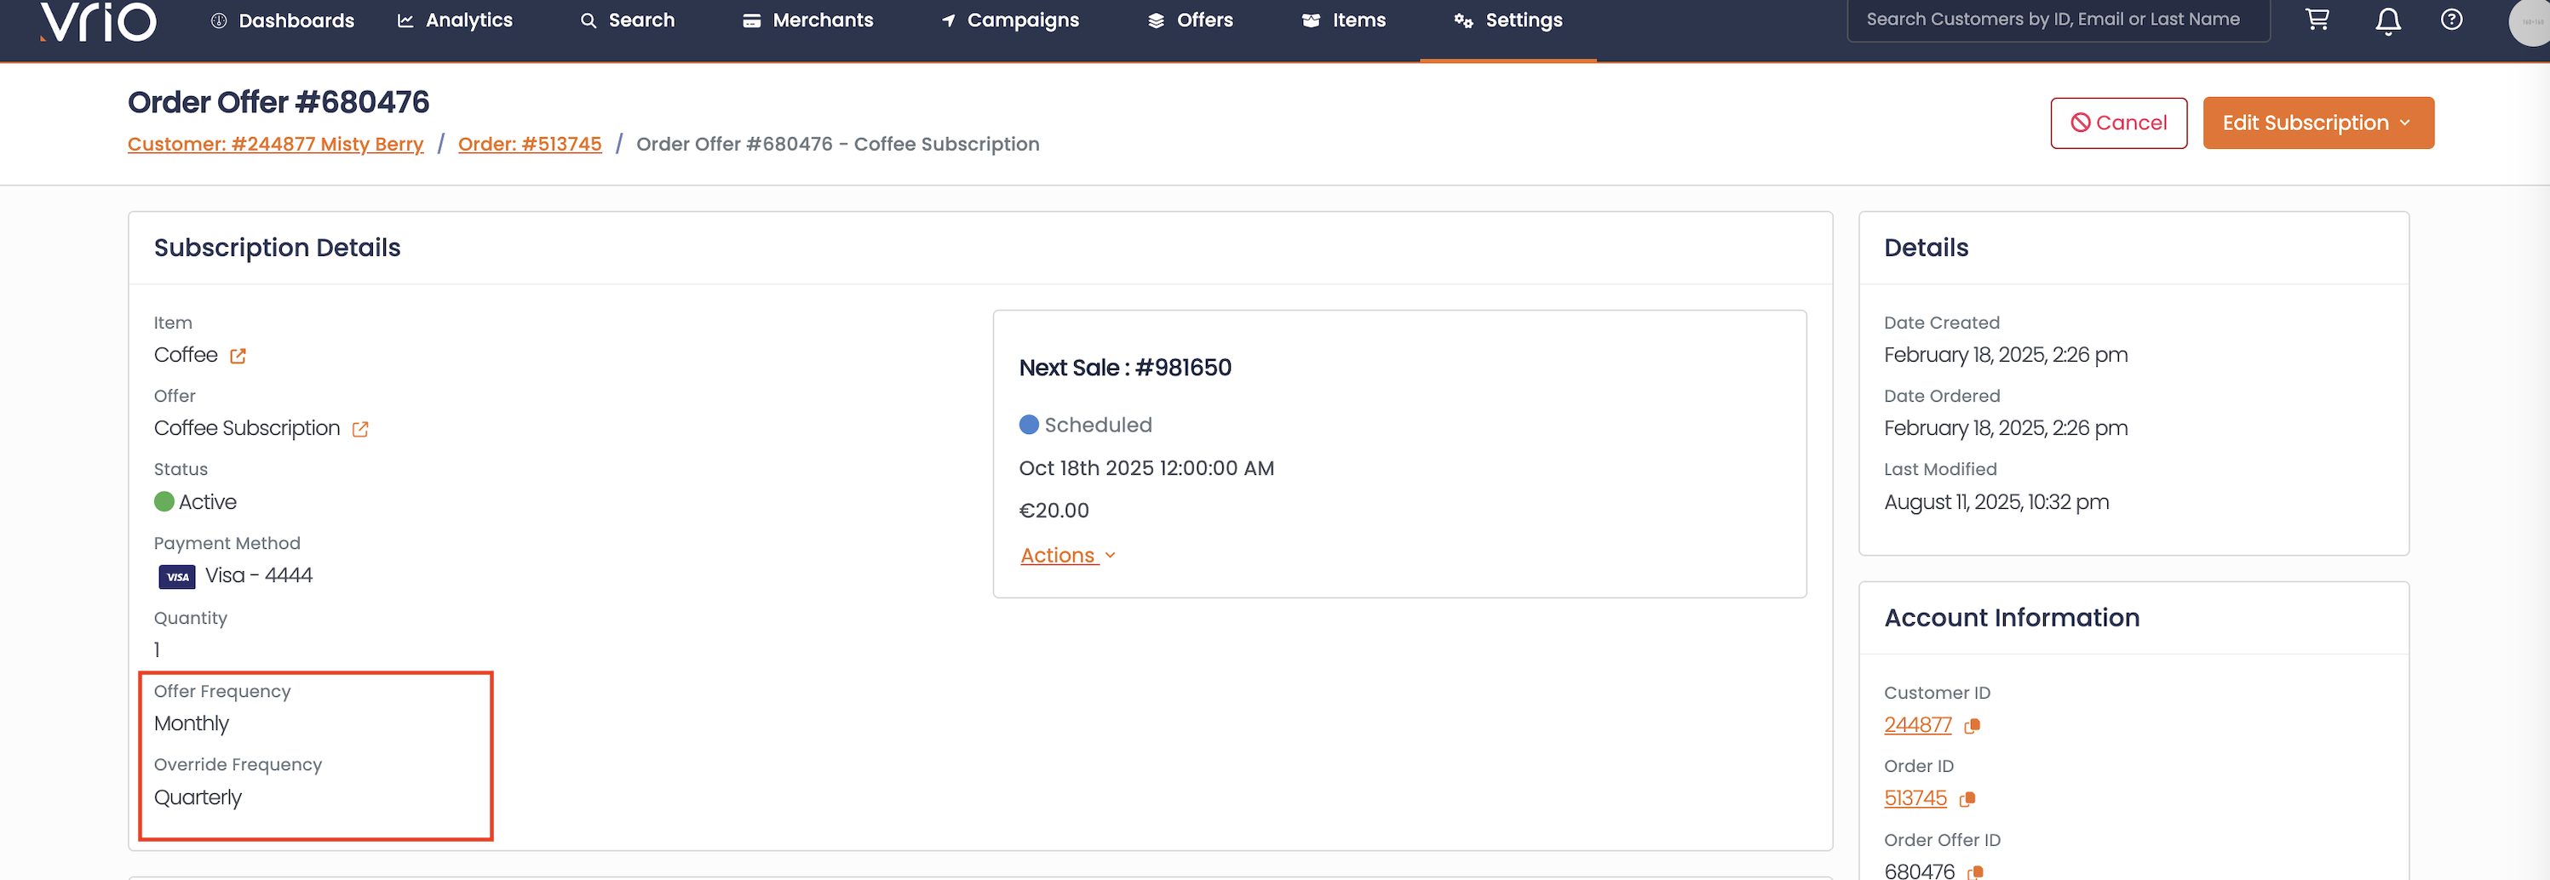
Task: Click the Merchants card icon
Action: pos(752,20)
